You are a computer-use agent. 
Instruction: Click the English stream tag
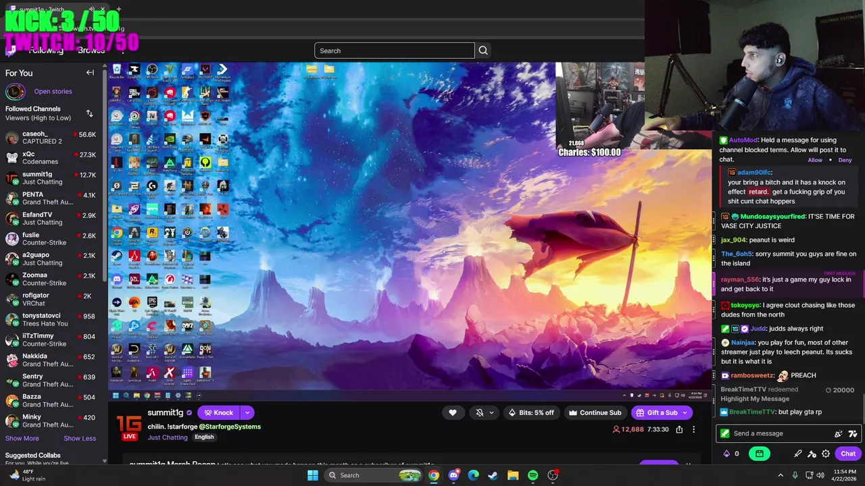tap(204, 437)
